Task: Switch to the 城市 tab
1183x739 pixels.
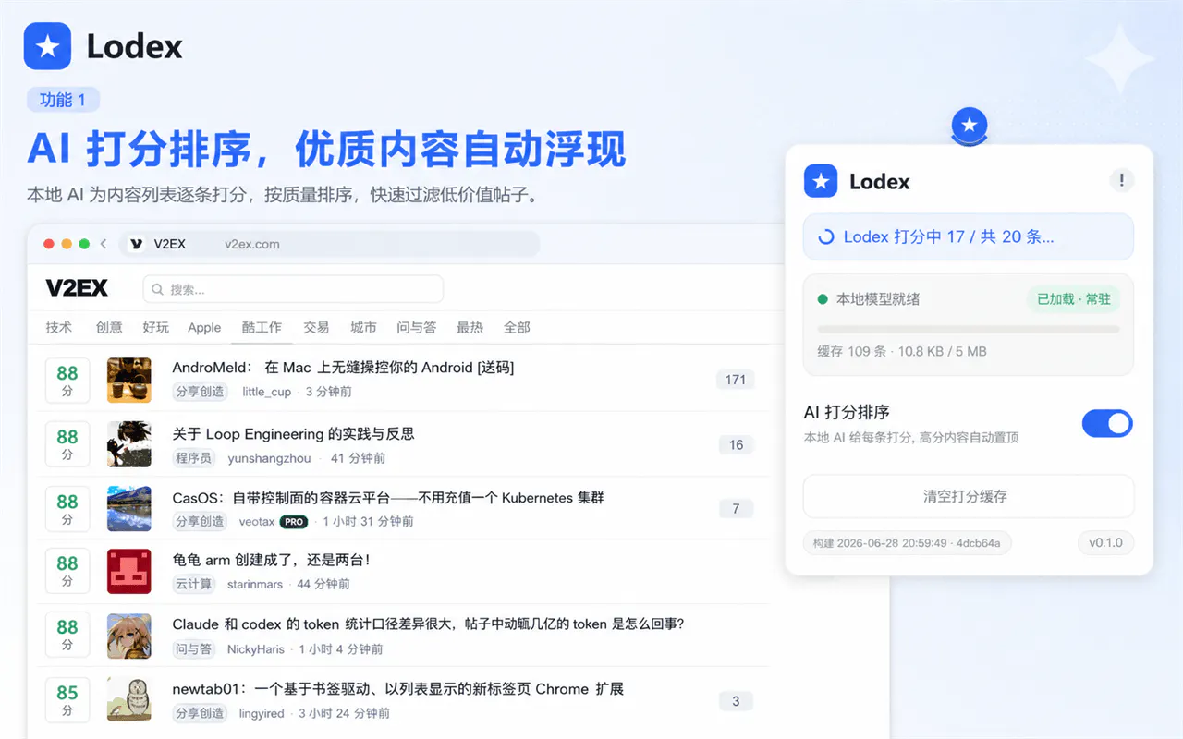Action: click(x=363, y=327)
